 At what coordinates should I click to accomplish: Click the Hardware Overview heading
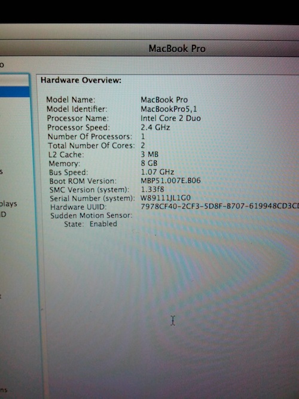pyautogui.click(x=81, y=80)
